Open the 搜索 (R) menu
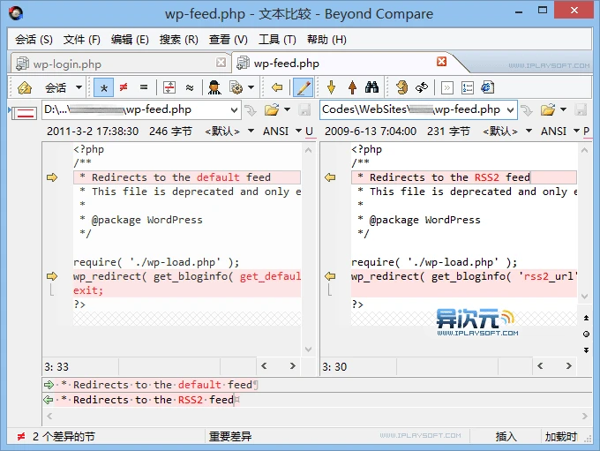This screenshot has width=600, height=451. (x=179, y=40)
